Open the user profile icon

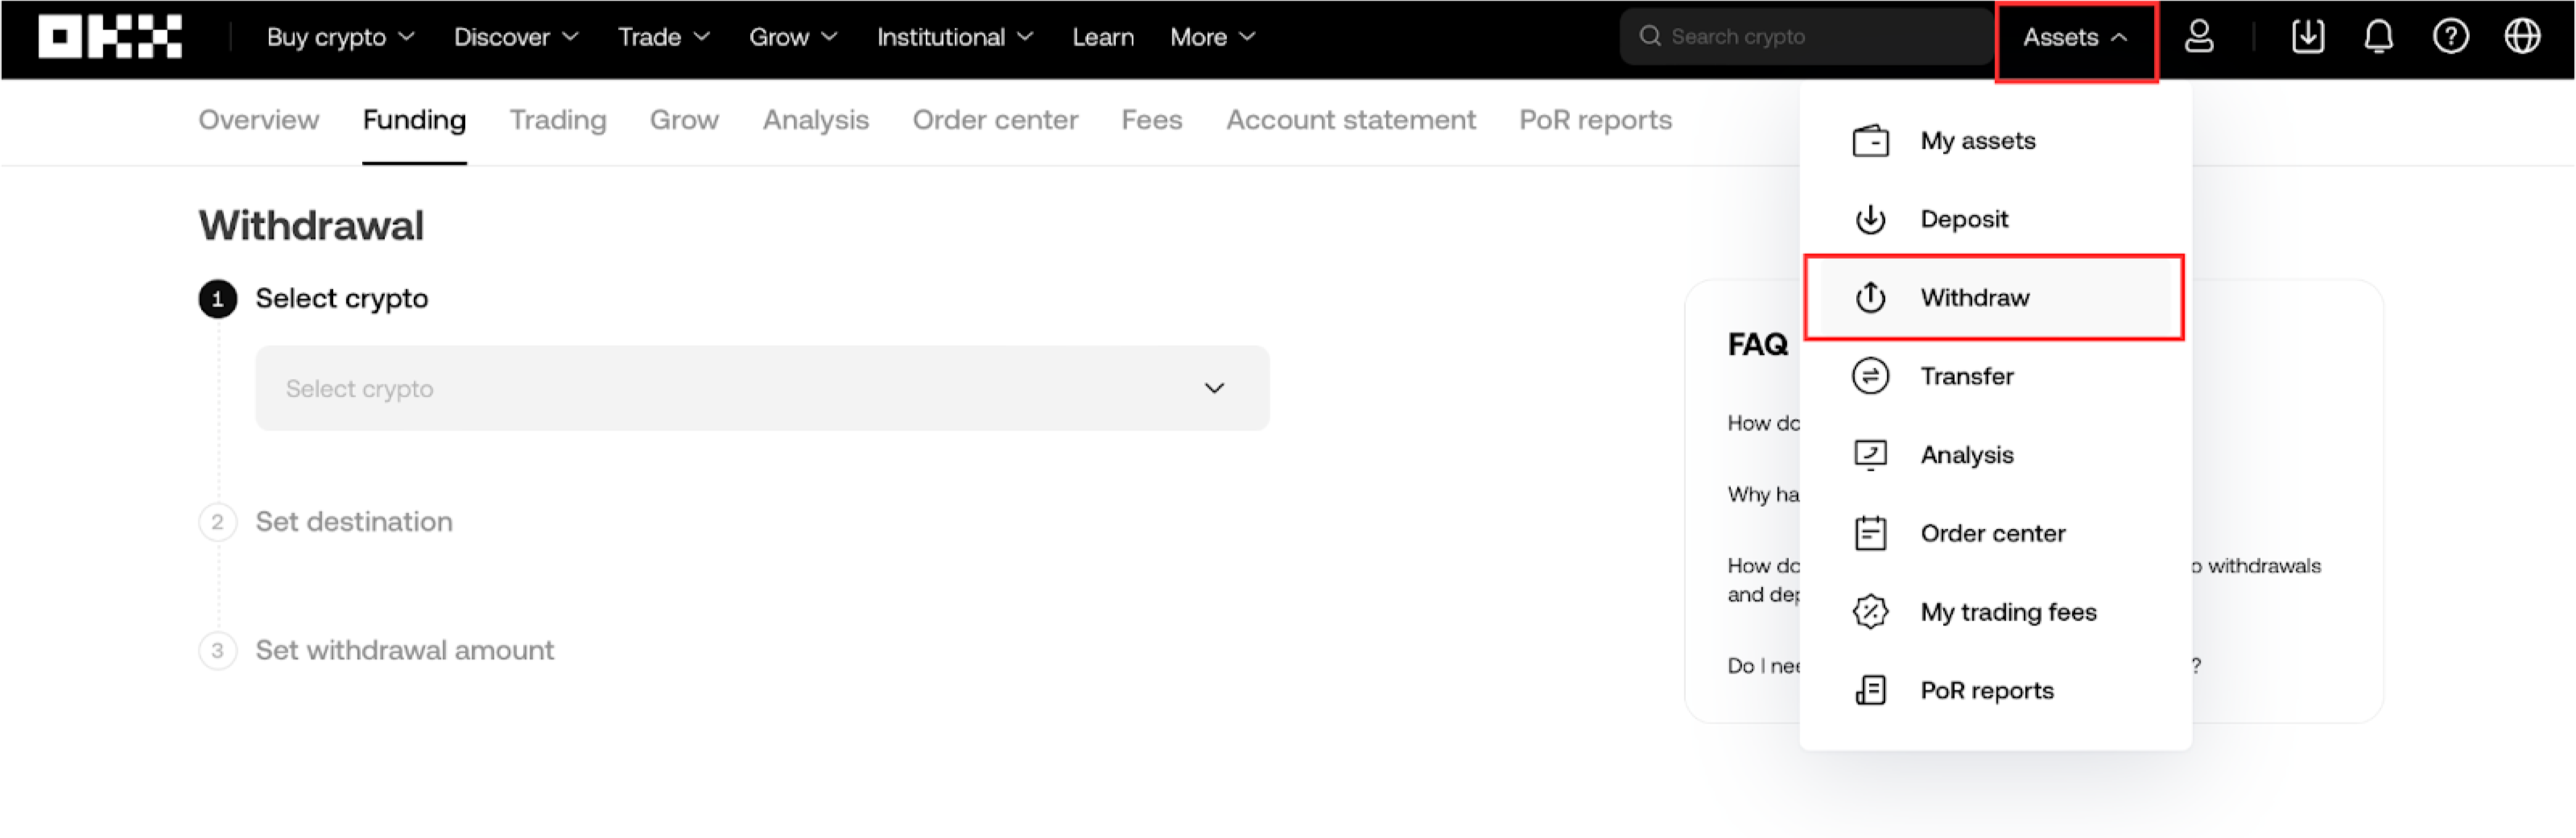coord(2198,37)
